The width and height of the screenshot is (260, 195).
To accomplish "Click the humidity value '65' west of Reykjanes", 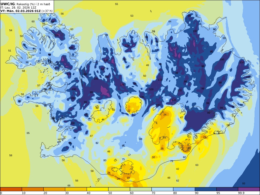I will [28, 133].
